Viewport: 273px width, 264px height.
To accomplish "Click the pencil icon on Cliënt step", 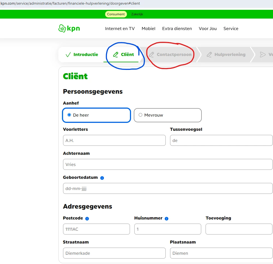I will click(115, 55).
